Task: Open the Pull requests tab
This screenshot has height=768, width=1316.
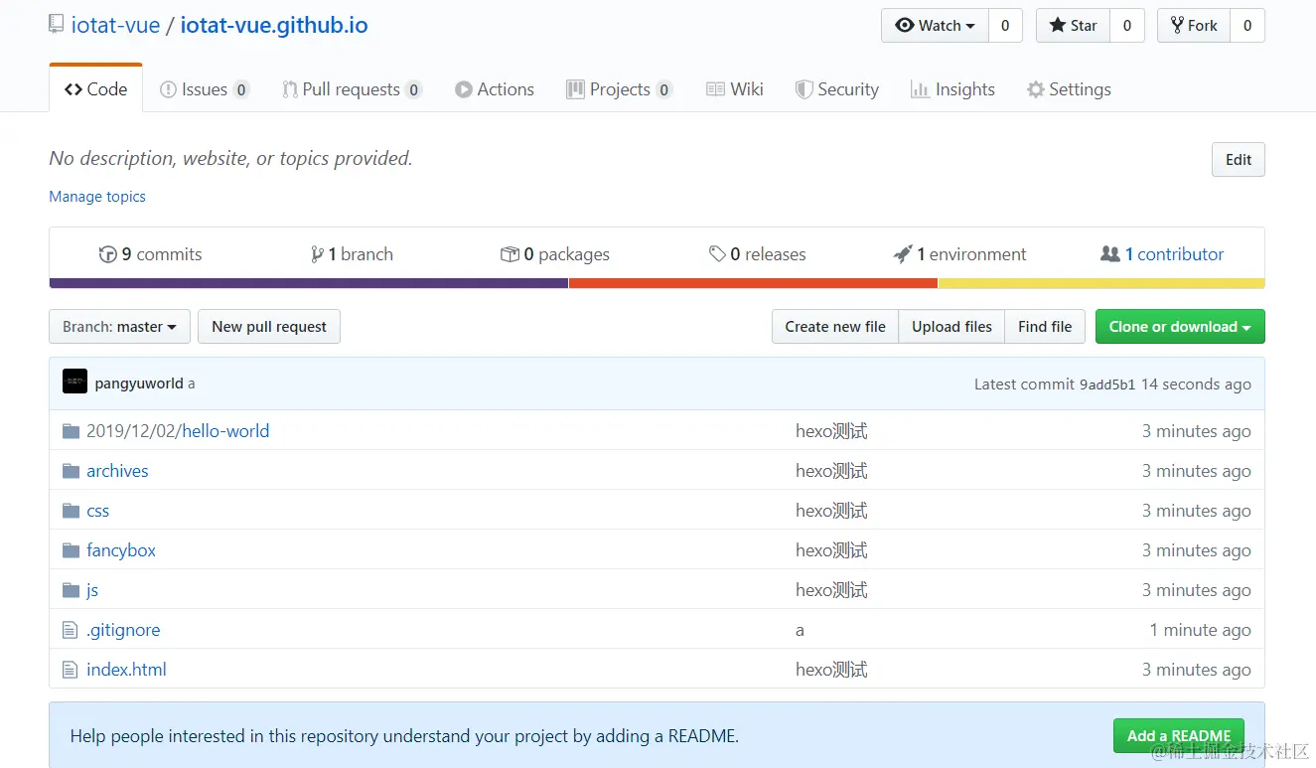Action: (x=353, y=89)
